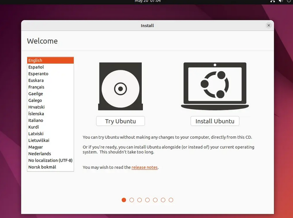This screenshot has height=218, width=293.
Task: Select Magyar in the language list
Action: coord(51,147)
